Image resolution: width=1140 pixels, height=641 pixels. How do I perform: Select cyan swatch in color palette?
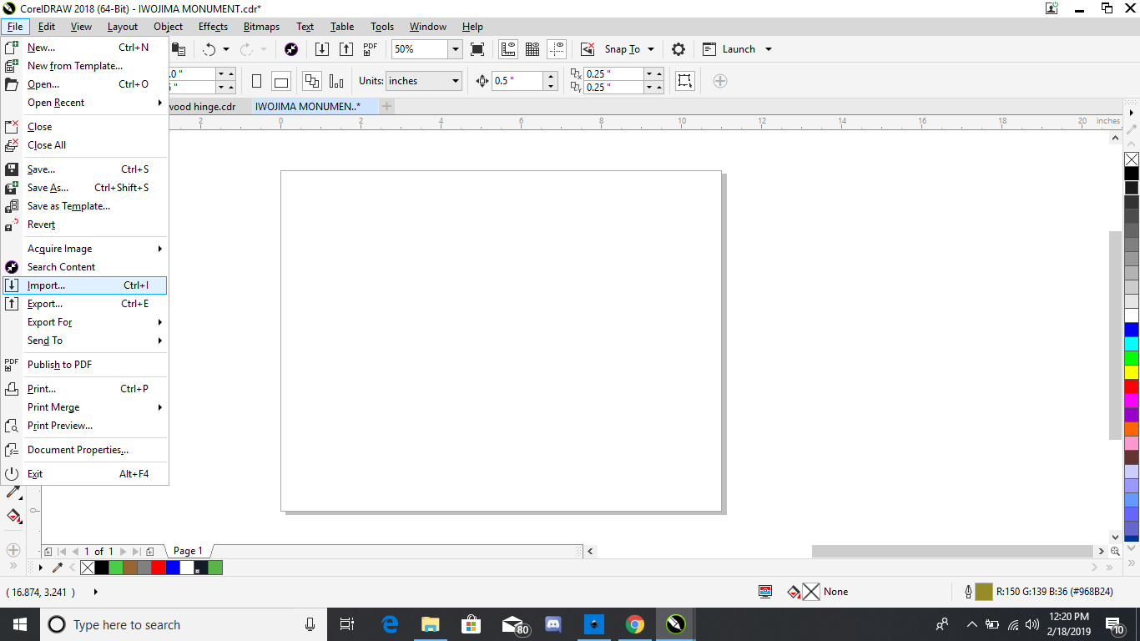coord(1132,344)
